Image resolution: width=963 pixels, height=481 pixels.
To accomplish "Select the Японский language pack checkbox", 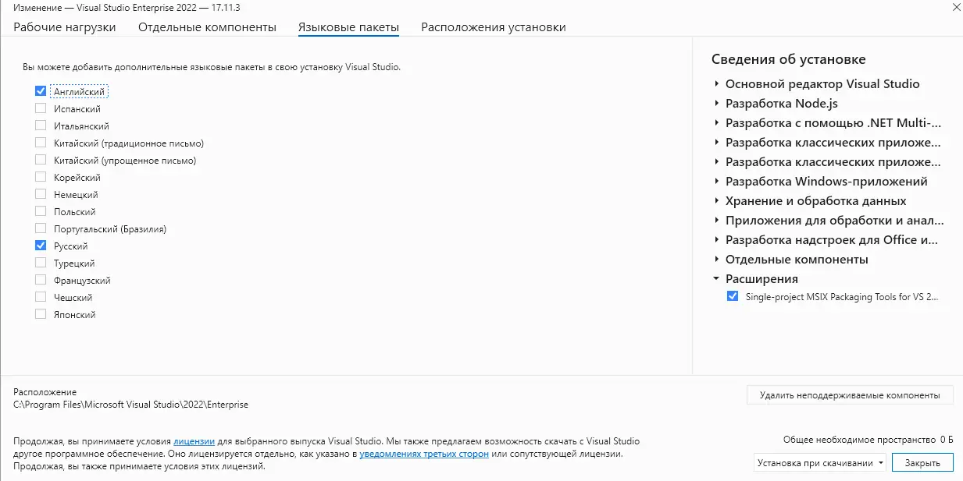I will coord(41,314).
